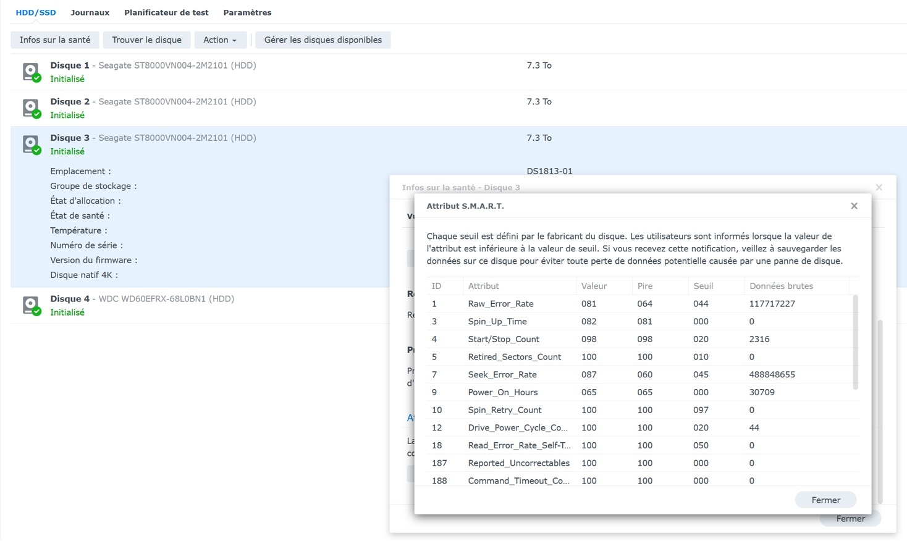Screen dimensions: 907x541
Task: Click Seuil value 097 for Spin_Retry_Count
Action: [x=701, y=410]
